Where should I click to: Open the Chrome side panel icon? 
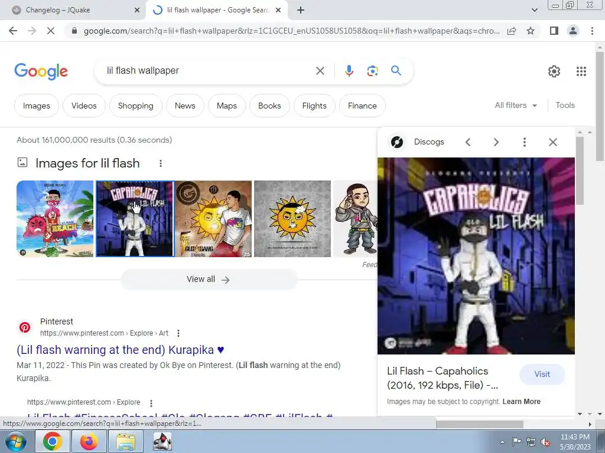(554, 31)
